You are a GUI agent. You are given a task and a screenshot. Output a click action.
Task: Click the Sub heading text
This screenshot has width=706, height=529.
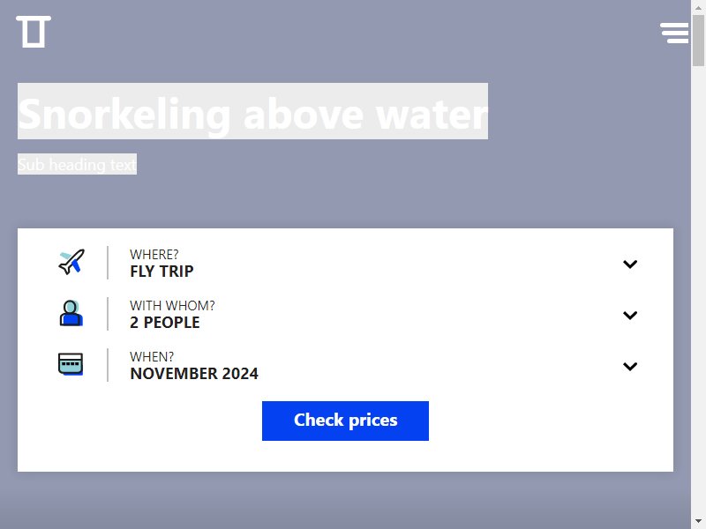pyautogui.click(x=77, y=164)
